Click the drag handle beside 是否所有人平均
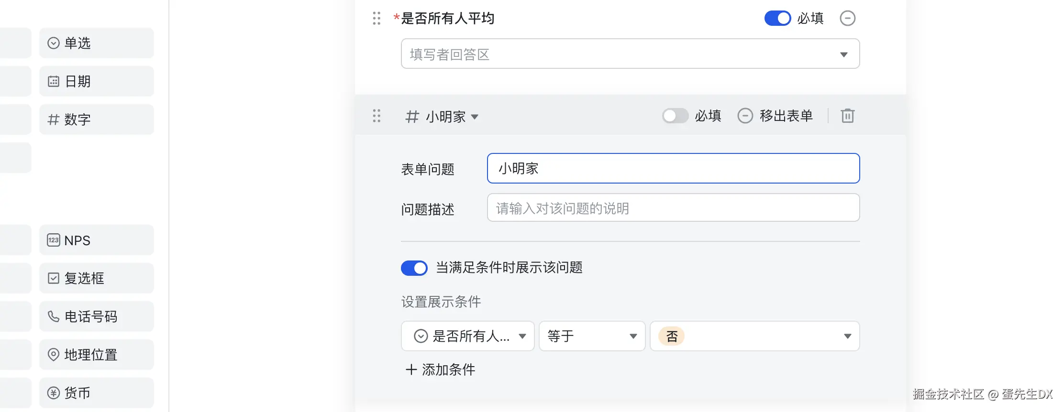The height and width of the screenshot is (412, 1064). [x=377, y=18]
